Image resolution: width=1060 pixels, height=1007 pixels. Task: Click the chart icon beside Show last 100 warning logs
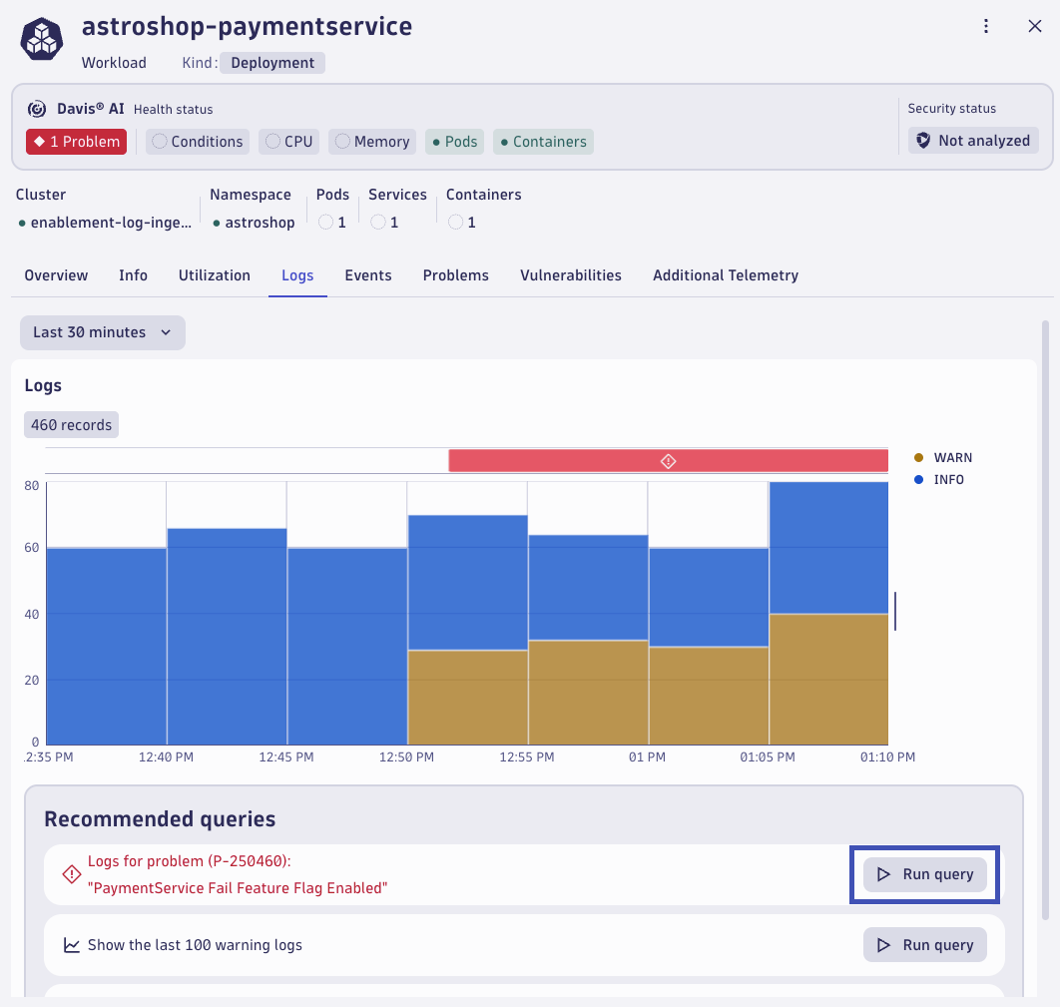point(71,945)
